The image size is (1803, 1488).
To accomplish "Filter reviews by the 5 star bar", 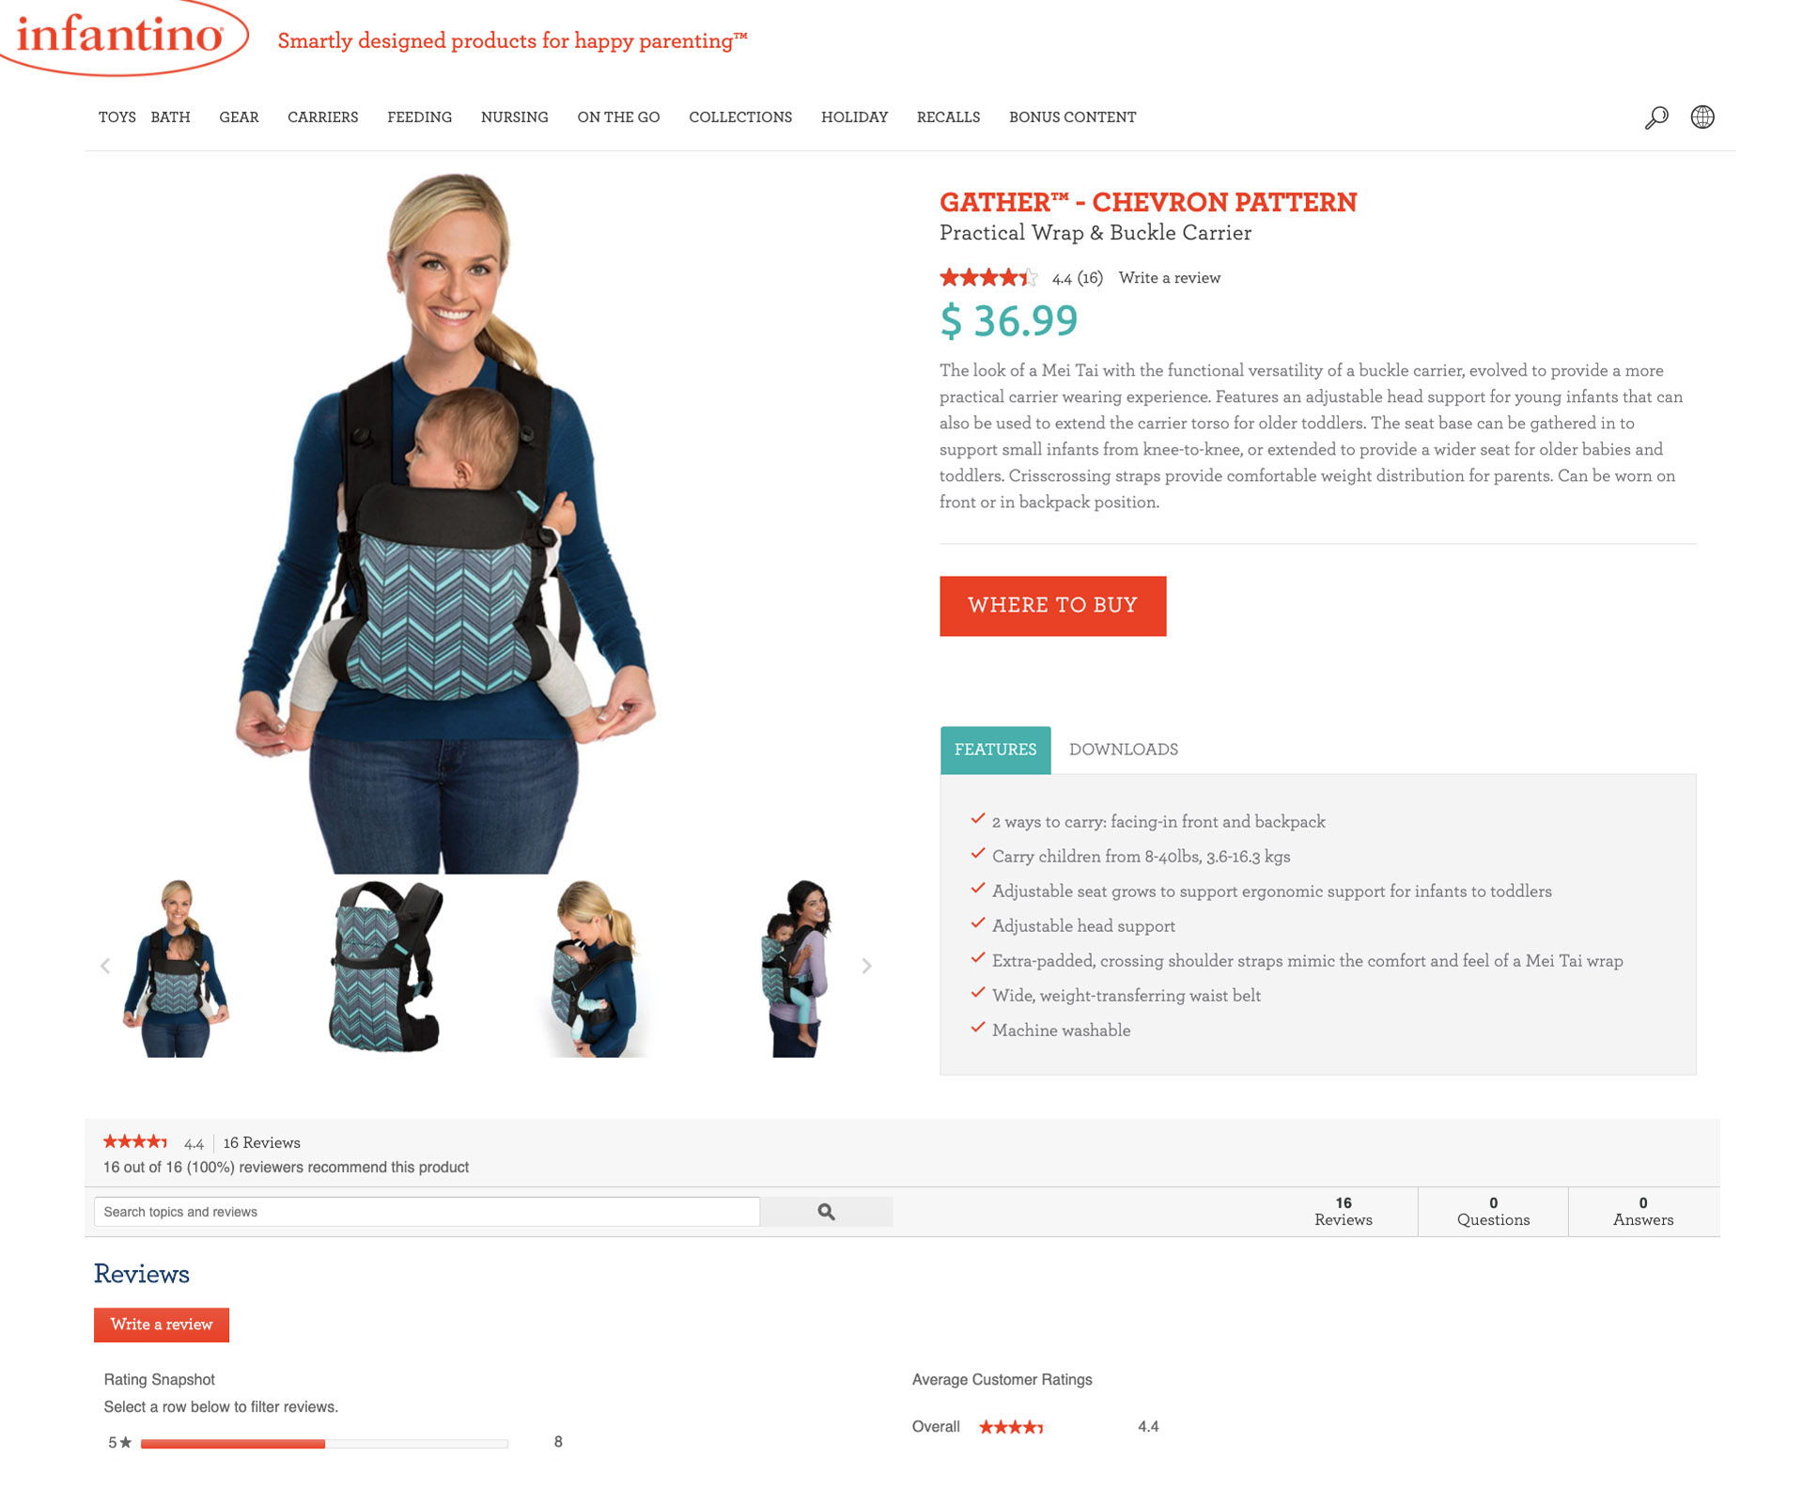I will 334,1443.
